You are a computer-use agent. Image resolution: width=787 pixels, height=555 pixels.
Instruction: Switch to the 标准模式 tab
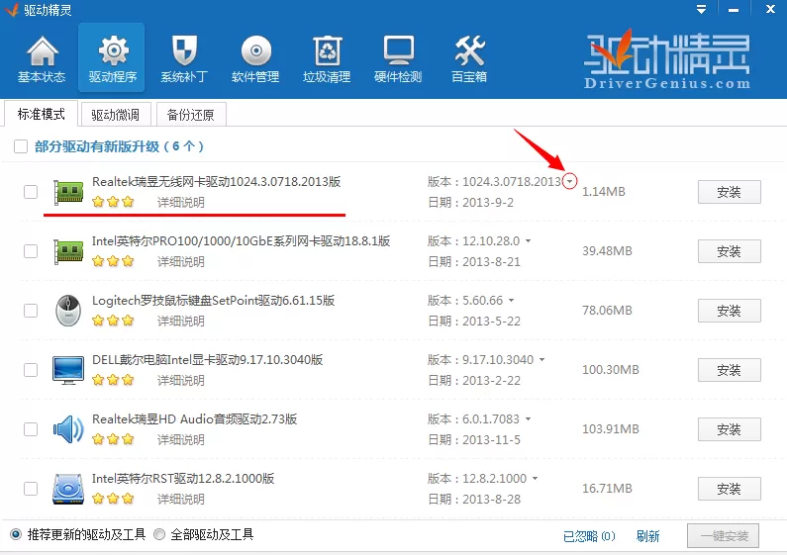[x=42, y=114]
